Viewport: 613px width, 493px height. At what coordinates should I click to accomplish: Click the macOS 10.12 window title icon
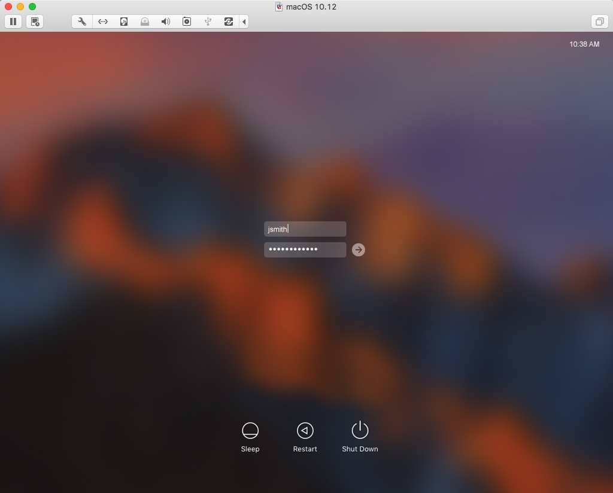[279, 7]
